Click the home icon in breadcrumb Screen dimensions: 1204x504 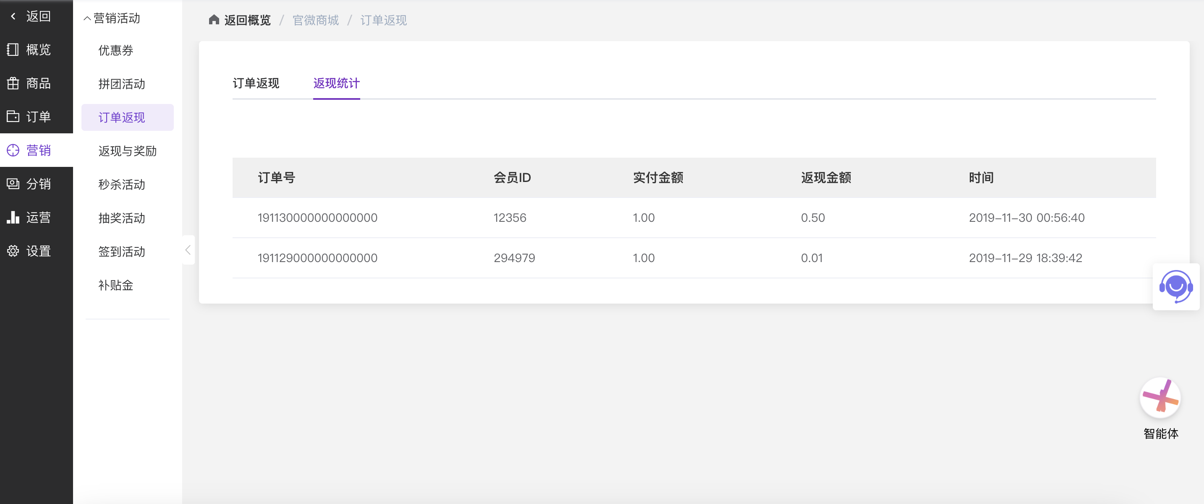click(214, 20)
